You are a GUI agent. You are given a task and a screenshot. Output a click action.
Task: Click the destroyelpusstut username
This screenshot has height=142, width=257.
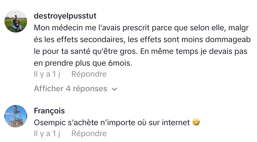pyautogui.click(x=65, y=16)
